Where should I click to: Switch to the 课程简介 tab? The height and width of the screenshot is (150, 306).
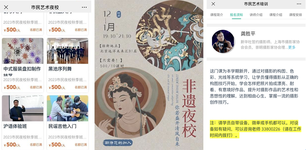[x=217, y=15]
